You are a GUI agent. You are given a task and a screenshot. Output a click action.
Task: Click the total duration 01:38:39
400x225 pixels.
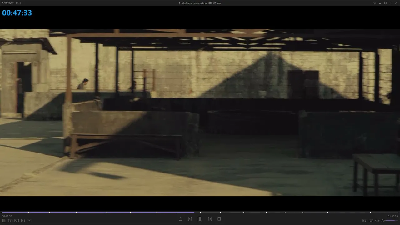click(393, 216)
